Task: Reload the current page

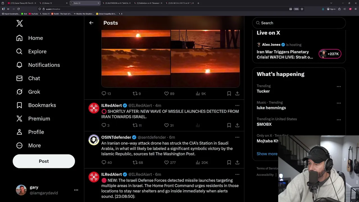Action: point(19,9)
